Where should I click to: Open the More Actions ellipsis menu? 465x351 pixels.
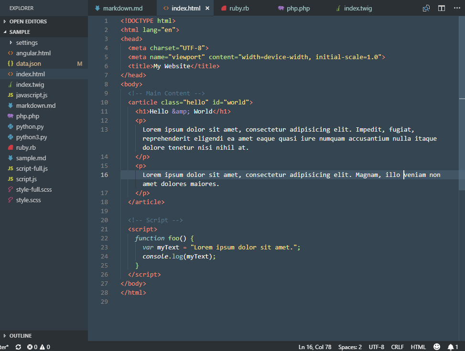457,8
